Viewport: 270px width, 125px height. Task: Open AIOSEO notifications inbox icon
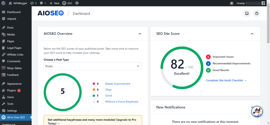click(247, 14)
